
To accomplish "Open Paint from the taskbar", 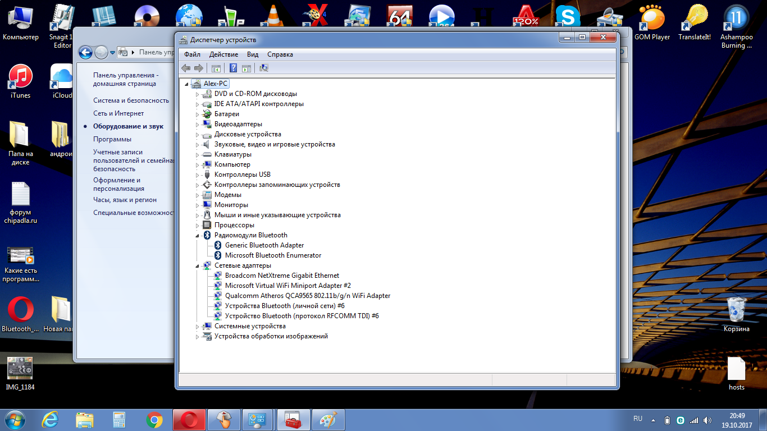I will [x=328, y=420].
